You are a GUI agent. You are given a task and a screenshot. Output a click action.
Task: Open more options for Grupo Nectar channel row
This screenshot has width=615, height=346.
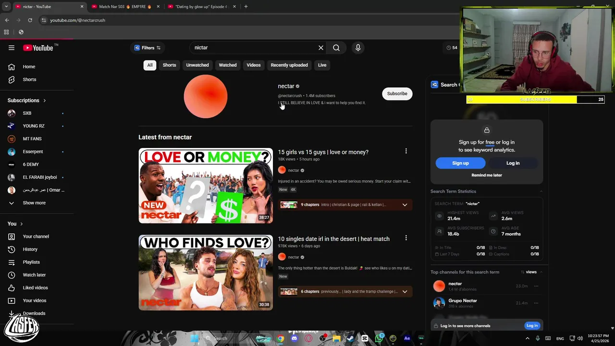click(536, 303)
